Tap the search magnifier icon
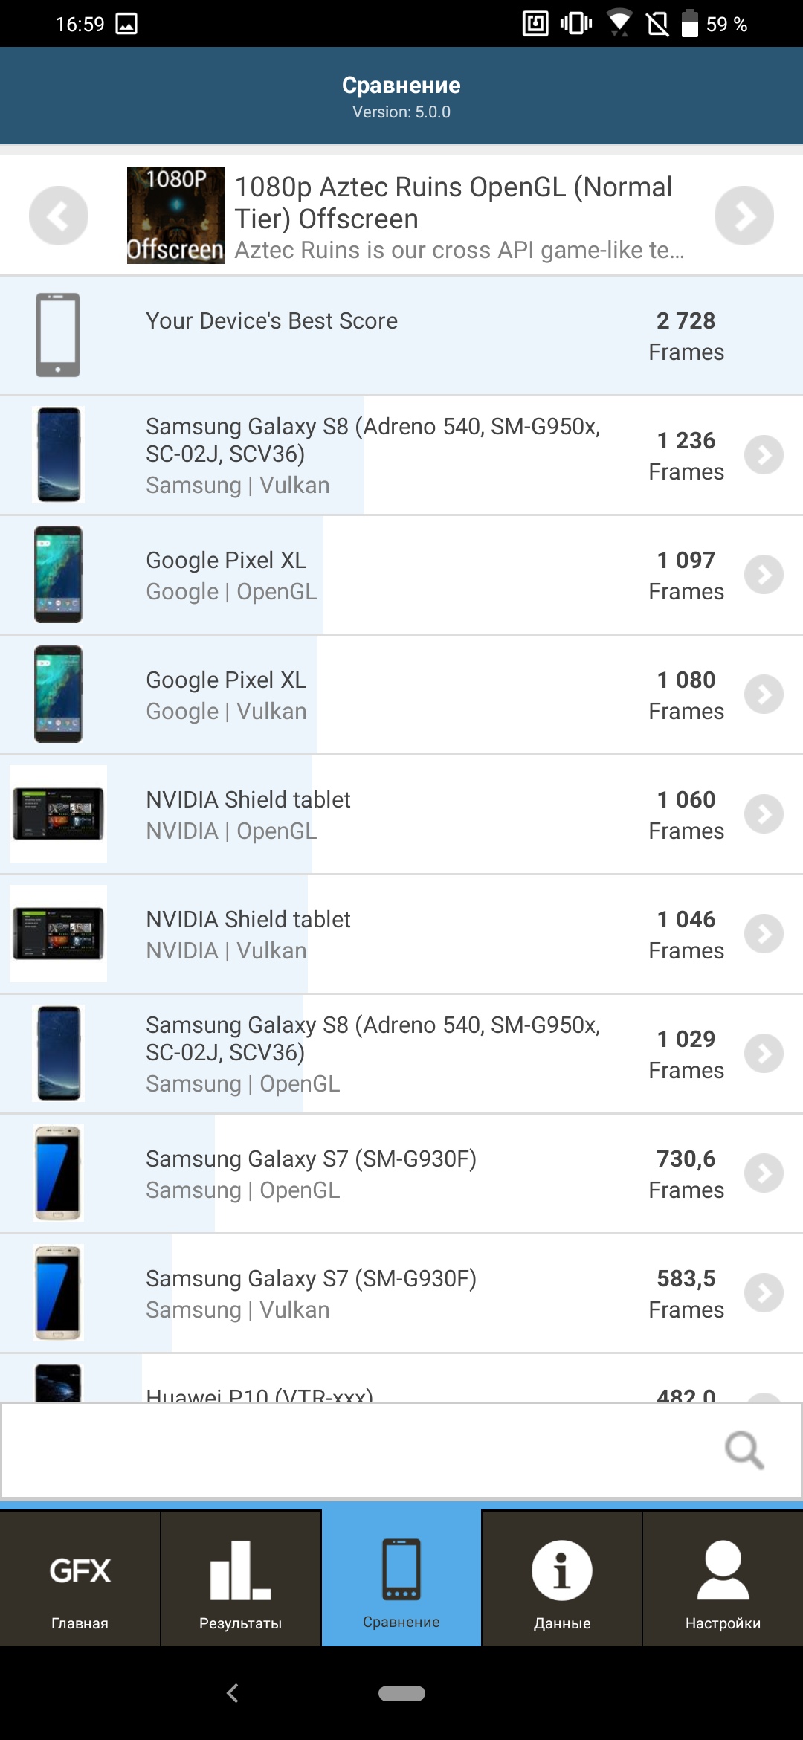This screenshot has height=1740, width=803. pos(744,1450)
